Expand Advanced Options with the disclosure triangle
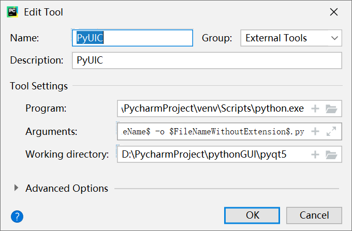 [x=16, y=188]
